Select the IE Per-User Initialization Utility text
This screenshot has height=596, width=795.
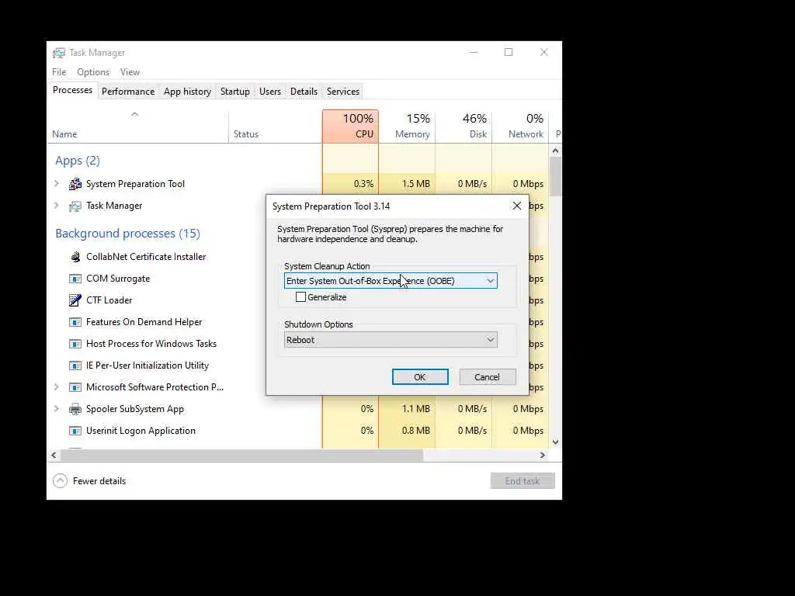pyautogui.click(x=148, y=366)
